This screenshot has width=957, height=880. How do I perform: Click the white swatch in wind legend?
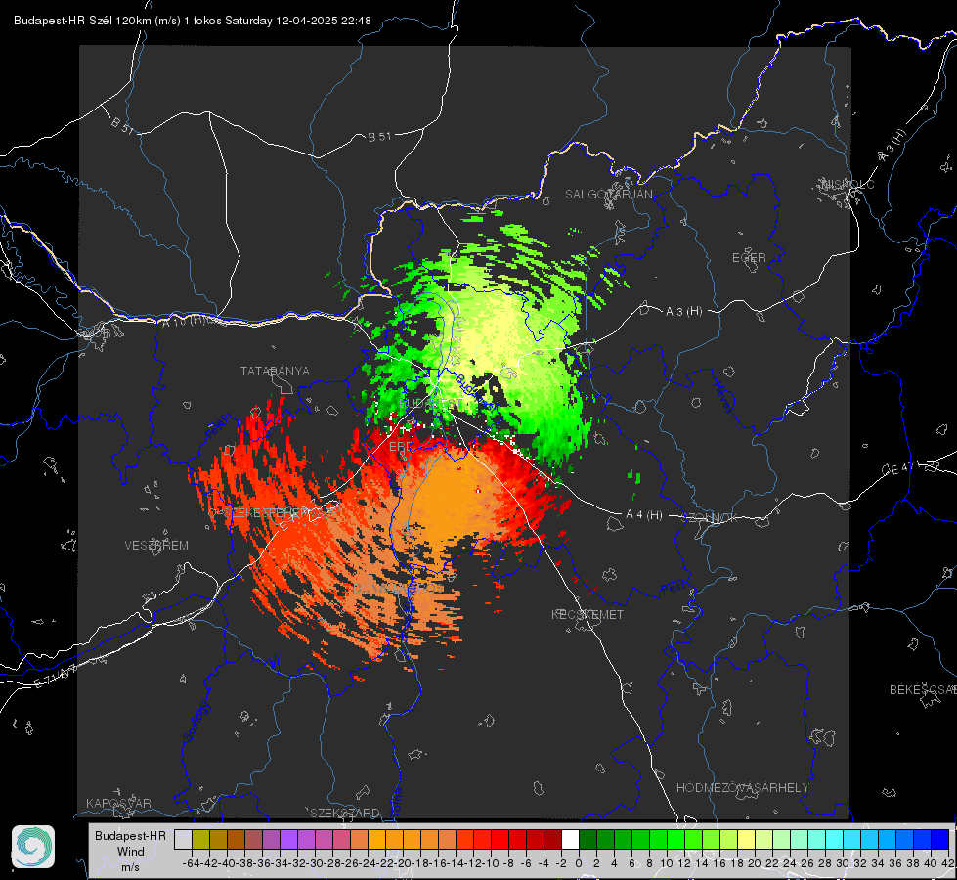[x=570, y=839]
